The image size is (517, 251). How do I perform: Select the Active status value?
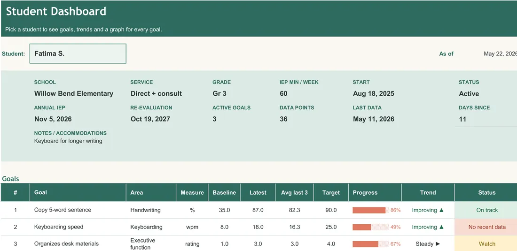pyautogui.click(x=469, y=94)
